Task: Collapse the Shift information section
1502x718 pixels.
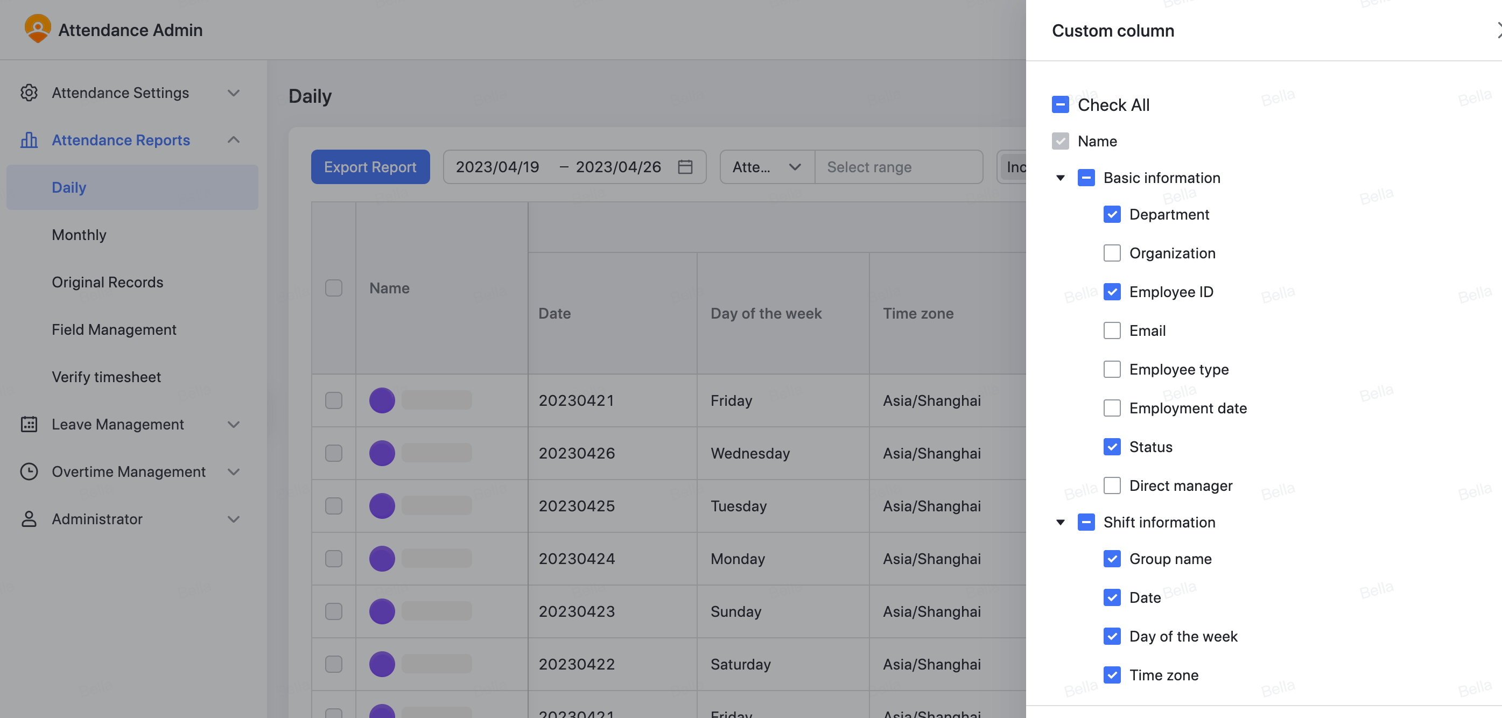Action: 1060,522
